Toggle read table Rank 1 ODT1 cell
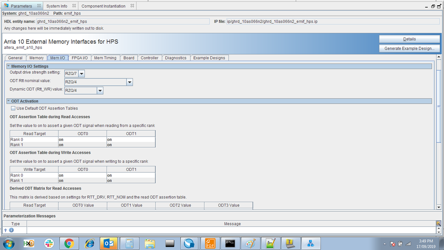 [x=131, y=145]
